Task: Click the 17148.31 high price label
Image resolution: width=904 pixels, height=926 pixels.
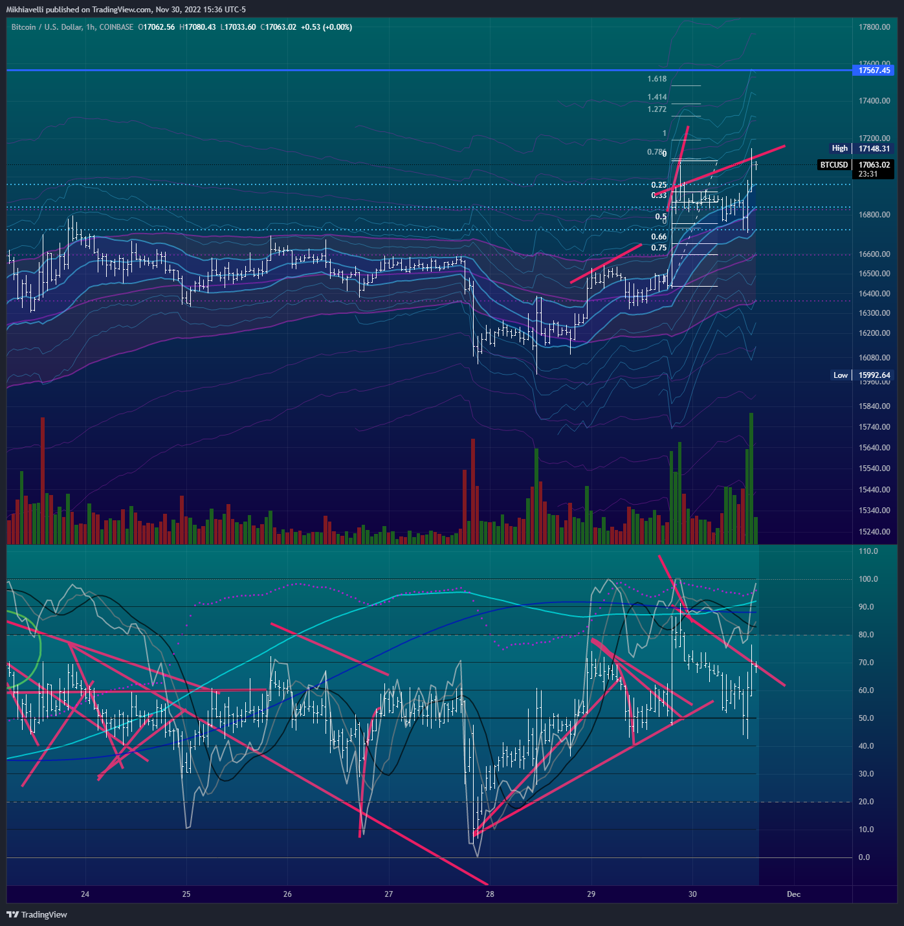Action: point(874,148)
